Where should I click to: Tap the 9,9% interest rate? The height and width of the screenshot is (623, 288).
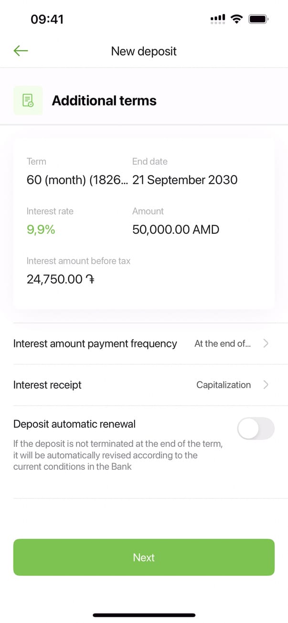[x=41, y=230]
